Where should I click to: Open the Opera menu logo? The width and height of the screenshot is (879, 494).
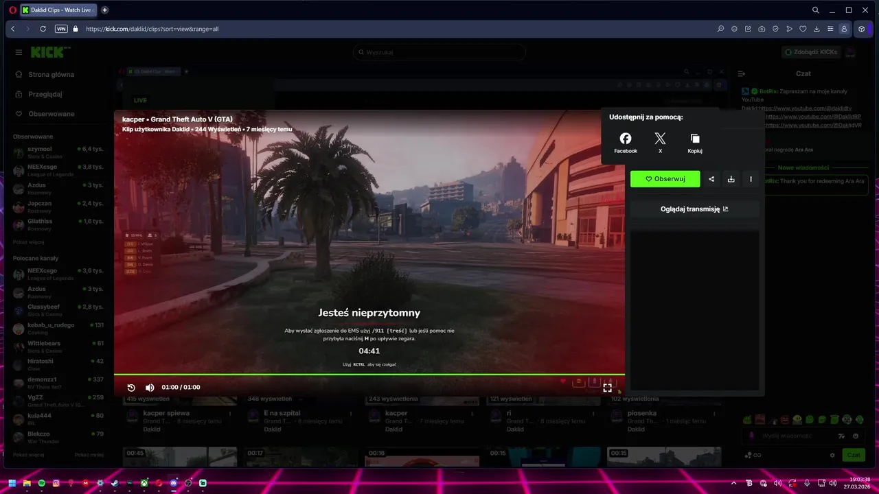12,10
